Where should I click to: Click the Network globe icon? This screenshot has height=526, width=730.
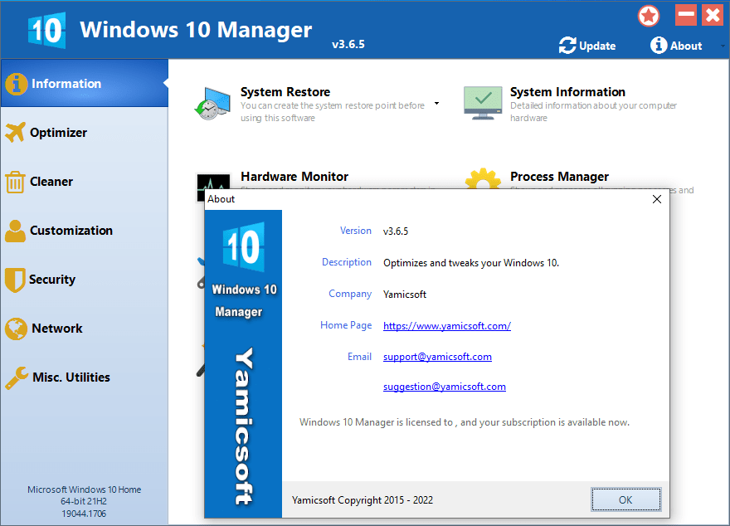click(x=16, y=329)
